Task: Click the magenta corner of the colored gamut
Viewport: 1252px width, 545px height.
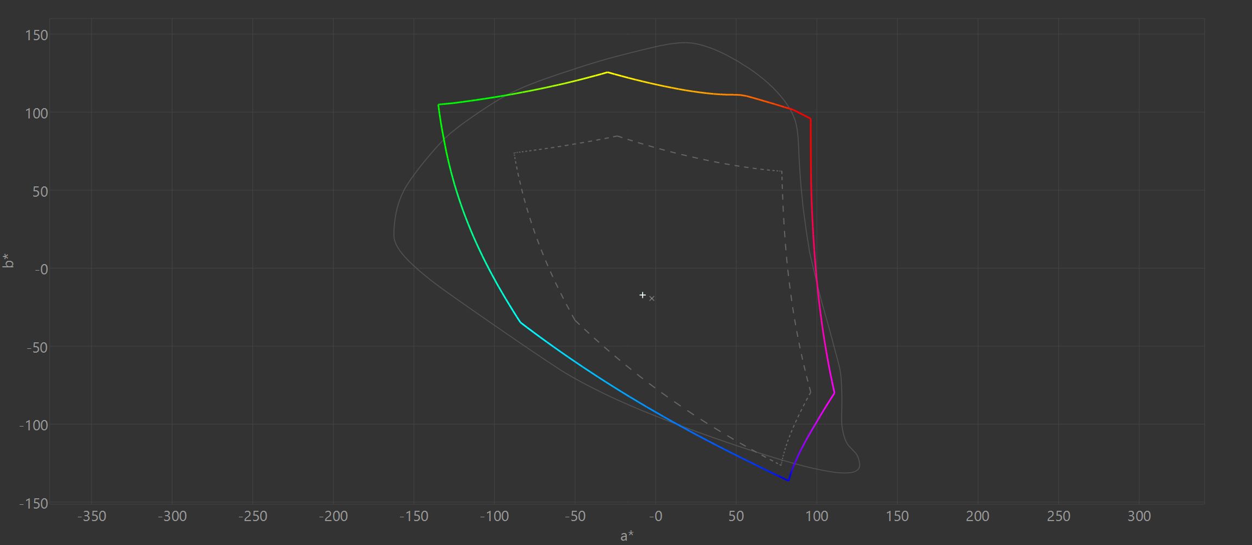Action: pos(834,392)
